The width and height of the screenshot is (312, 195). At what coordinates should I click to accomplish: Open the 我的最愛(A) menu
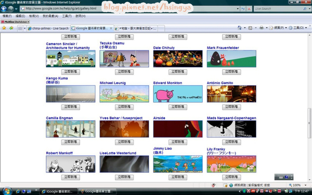[50, 16]
